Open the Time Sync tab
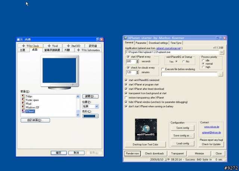239x171 pixels. pyautogui.click(x=176, y=43)
